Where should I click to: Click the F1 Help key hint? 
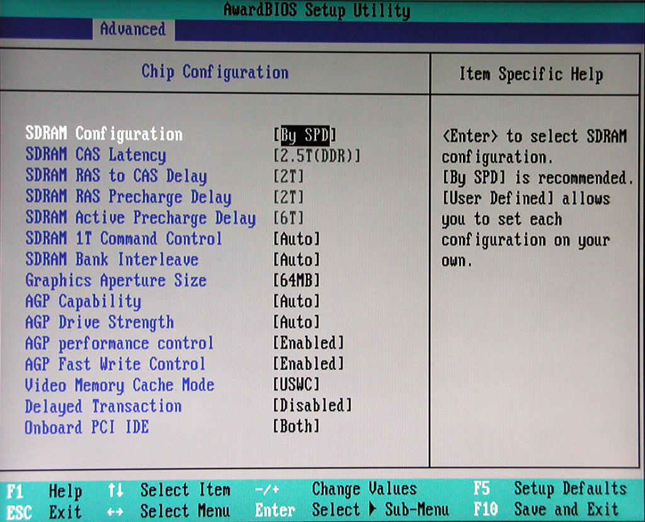[45, 491]
